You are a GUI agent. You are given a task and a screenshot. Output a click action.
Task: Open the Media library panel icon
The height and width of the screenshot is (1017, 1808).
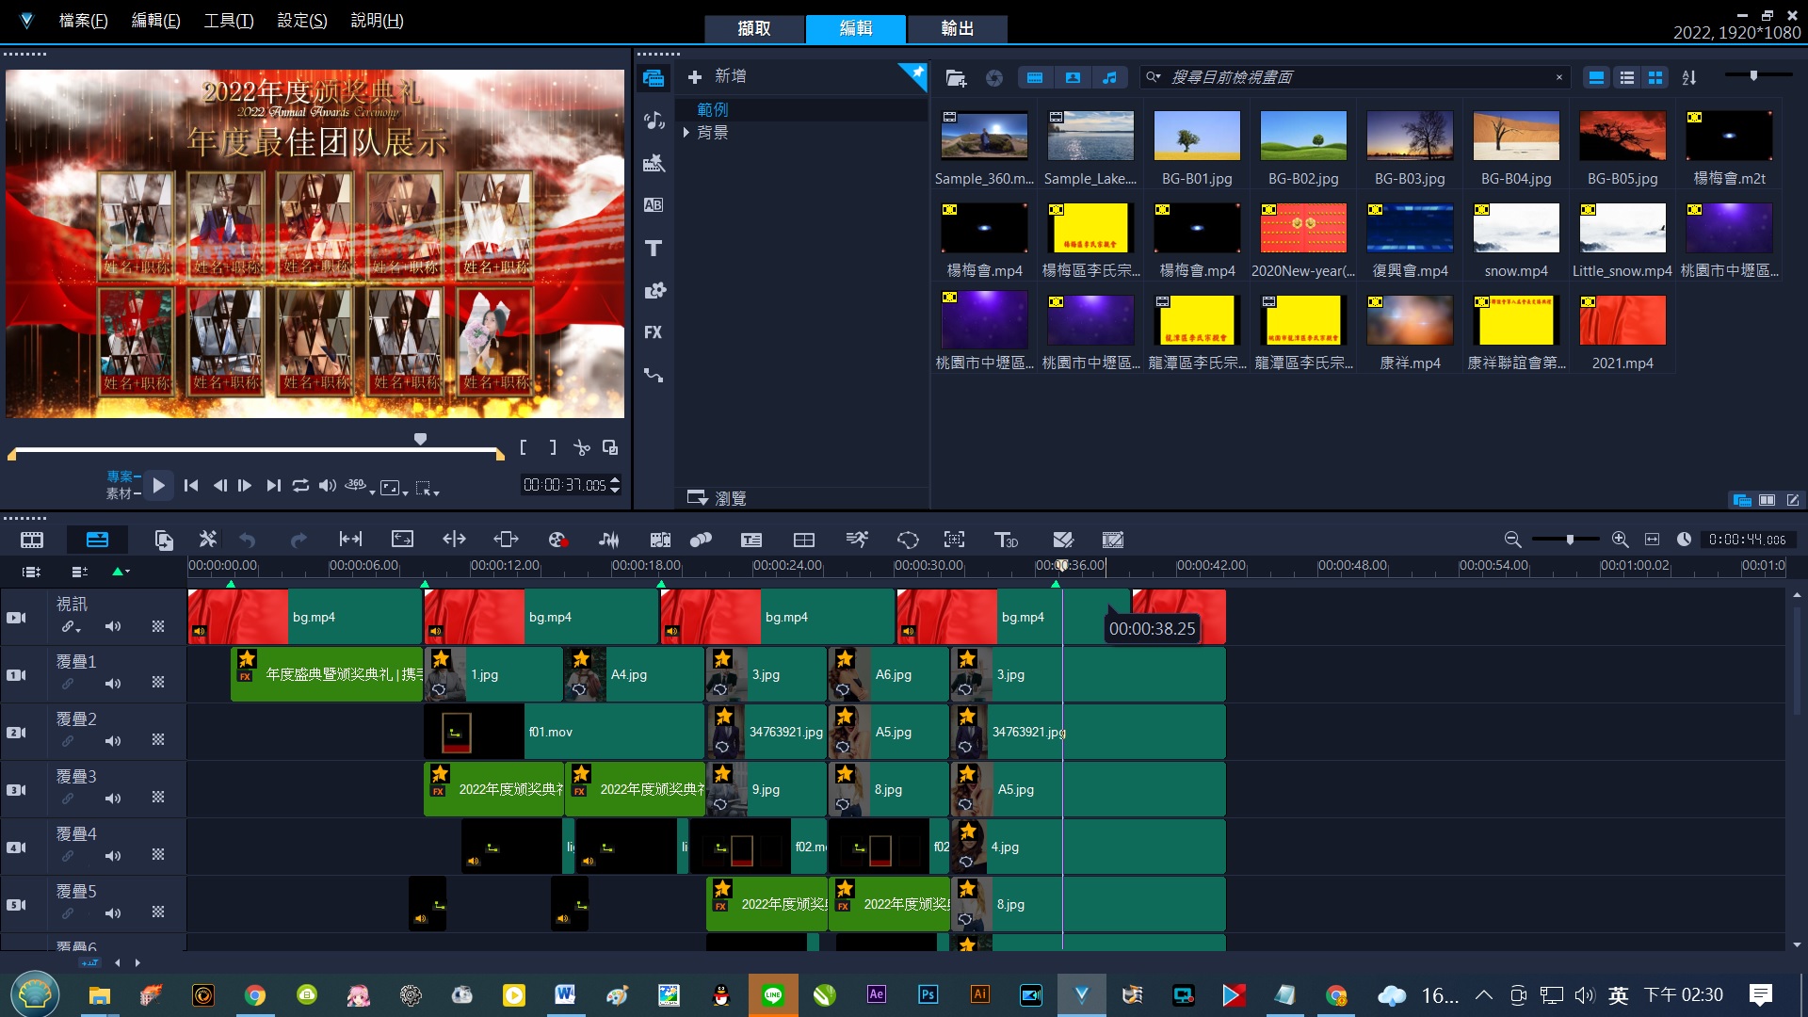[x=654, y=78]
